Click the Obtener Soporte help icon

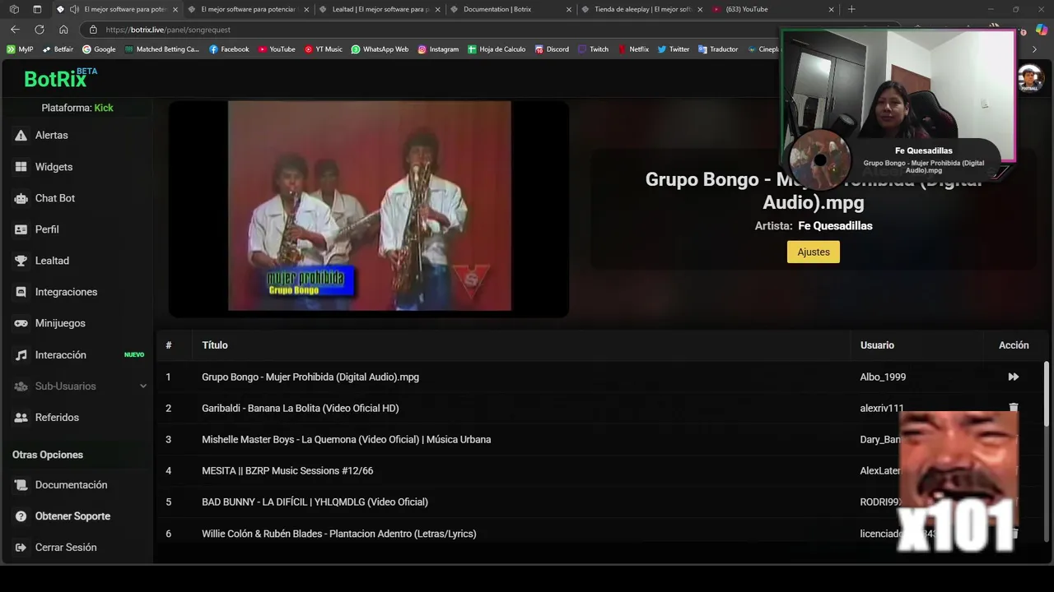[x=21, y=516]
